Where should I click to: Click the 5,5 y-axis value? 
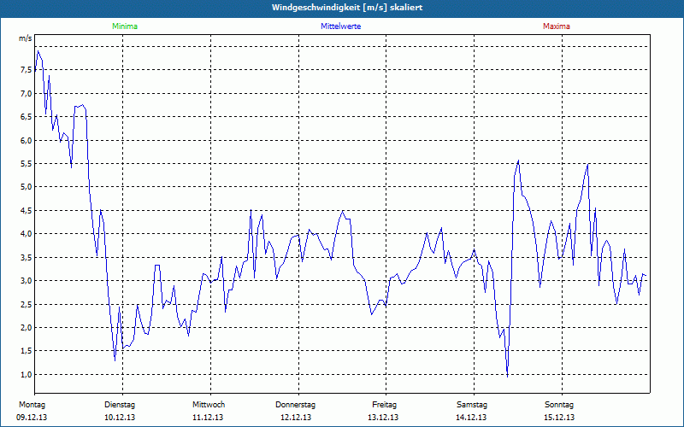point(27,164)
